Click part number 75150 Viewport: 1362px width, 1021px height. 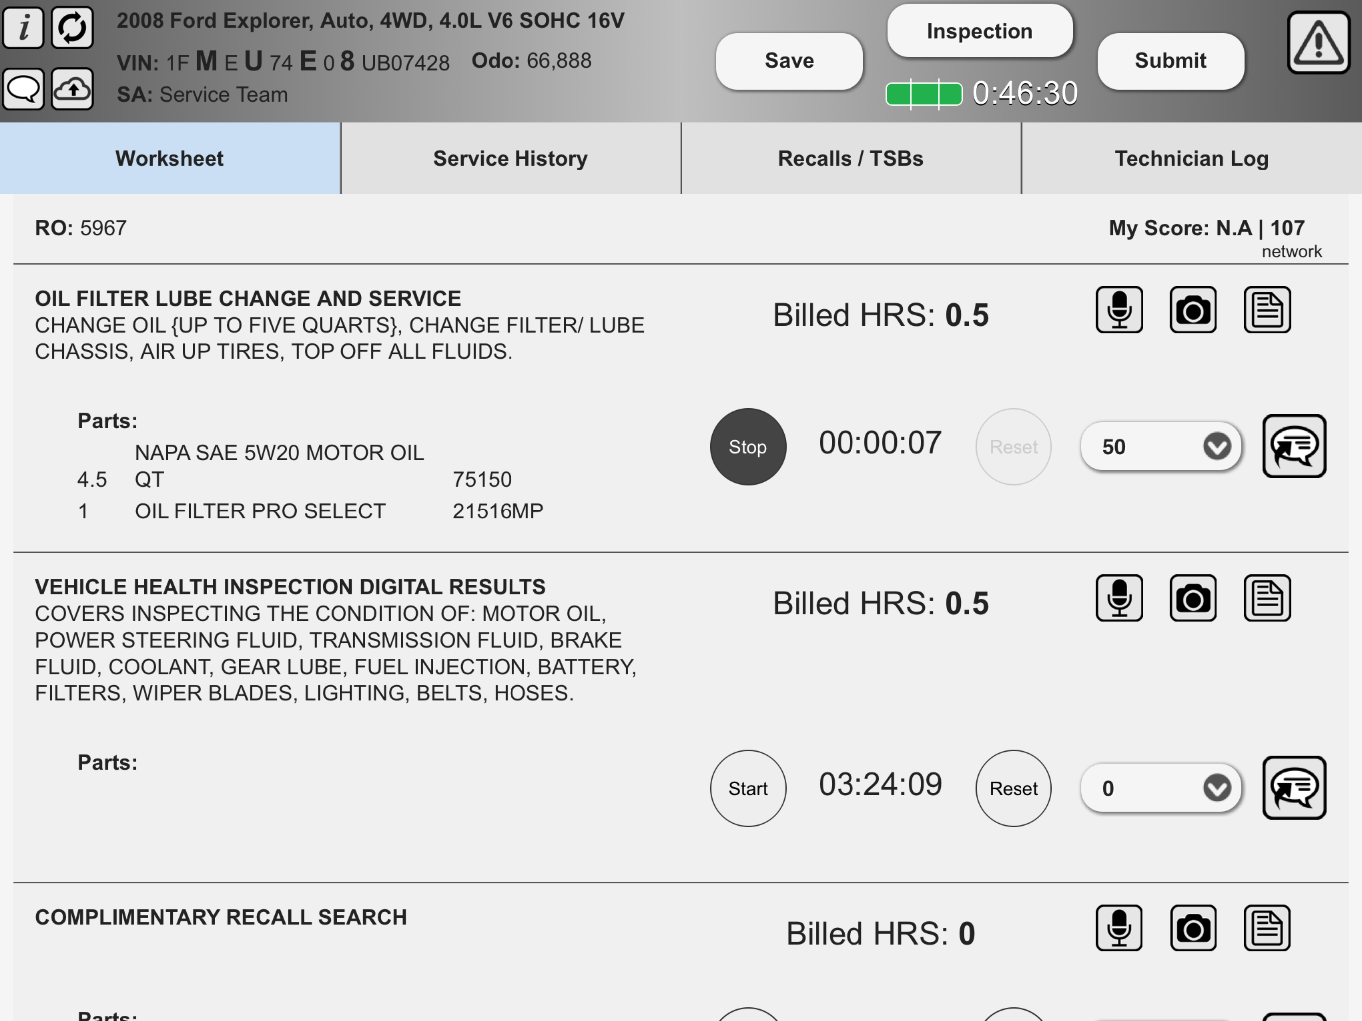(x=482, y=479)
